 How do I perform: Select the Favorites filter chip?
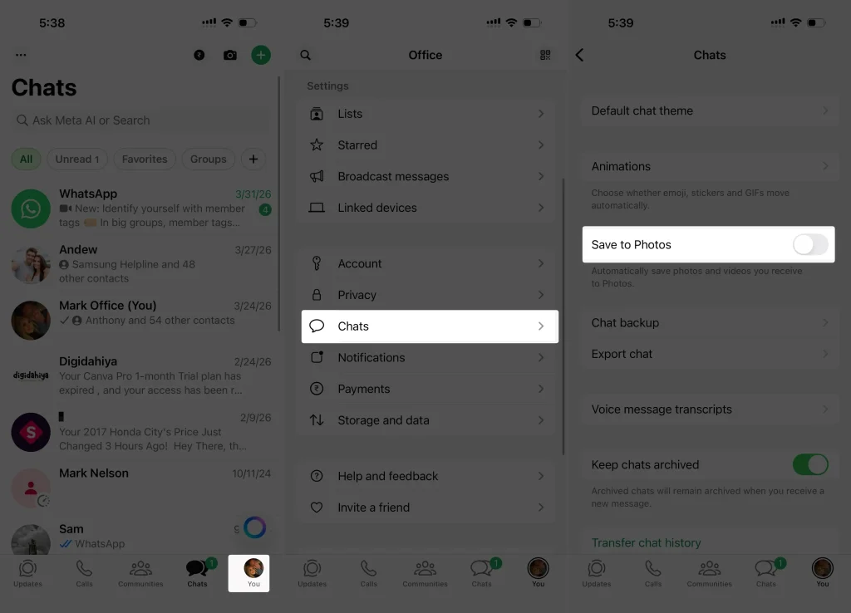(x=145, y=159)
